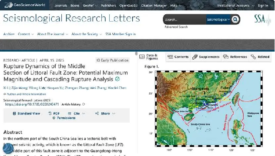Click the GeoScienceWorld logo

click(25, 5)
